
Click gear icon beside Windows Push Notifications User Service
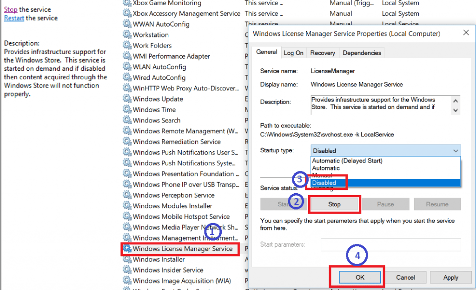(127, 152)
